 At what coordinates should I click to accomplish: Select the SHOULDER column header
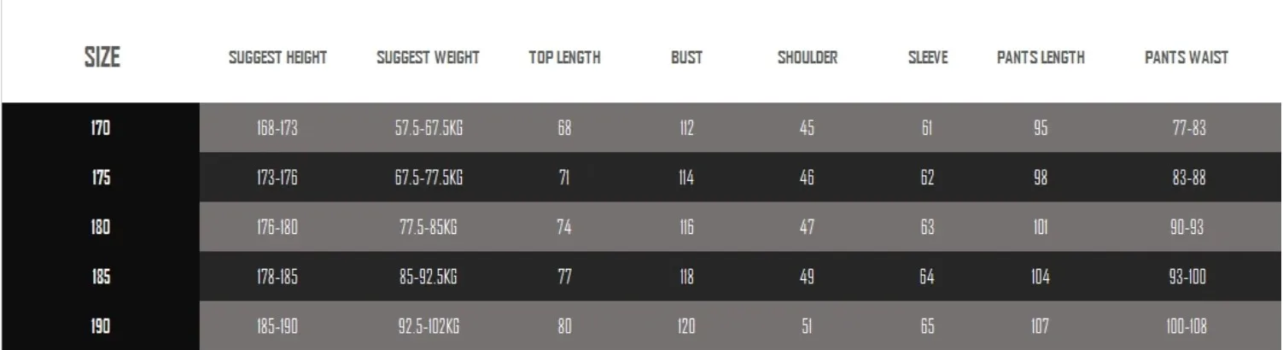807,58
